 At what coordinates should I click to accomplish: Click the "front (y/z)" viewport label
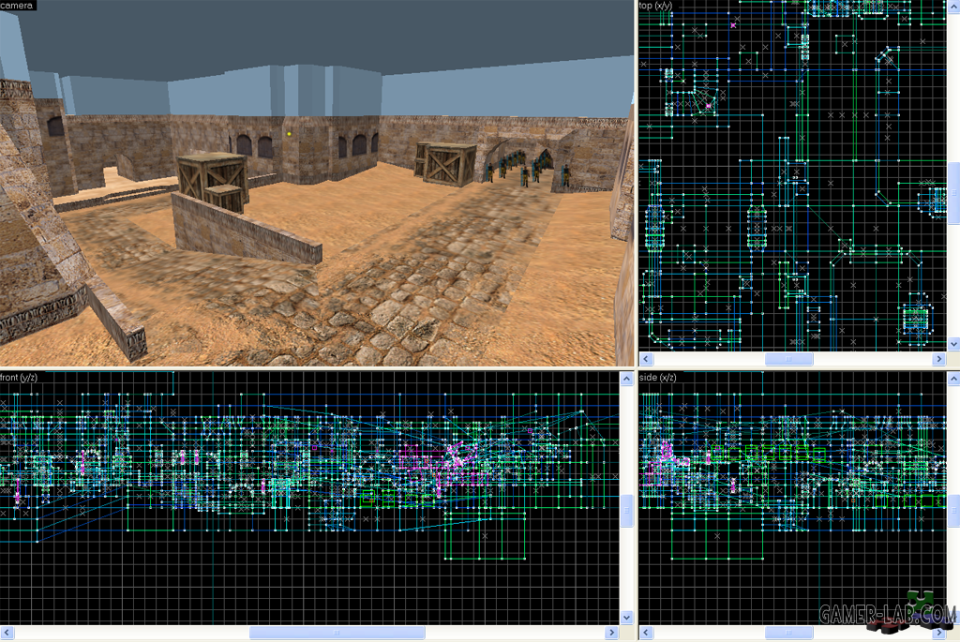(x=19, y=377)
